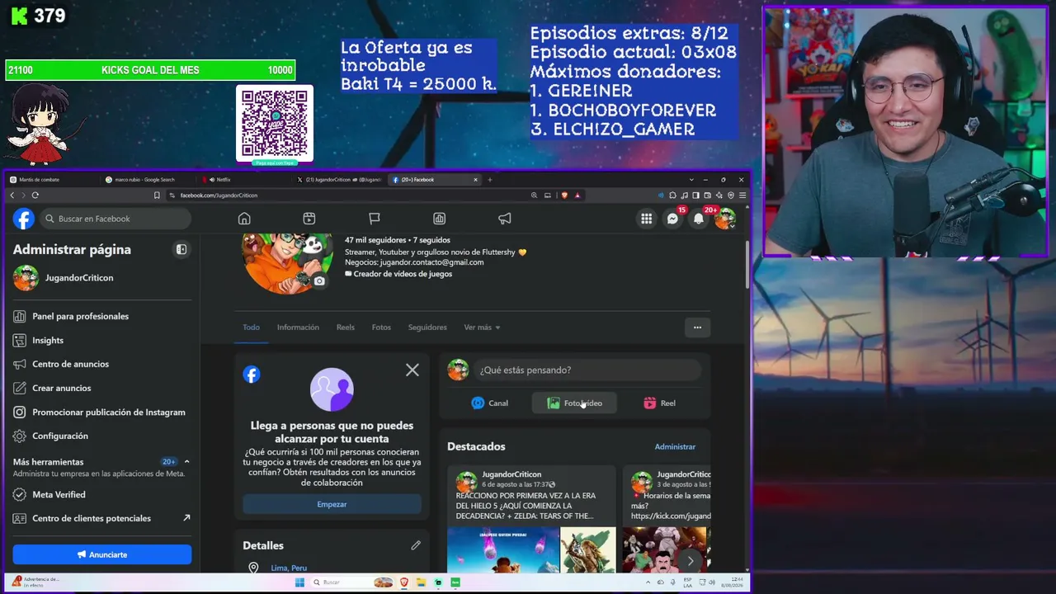
Task: Open Meta Verified in the sidebar
Action: tap(102, 494)
